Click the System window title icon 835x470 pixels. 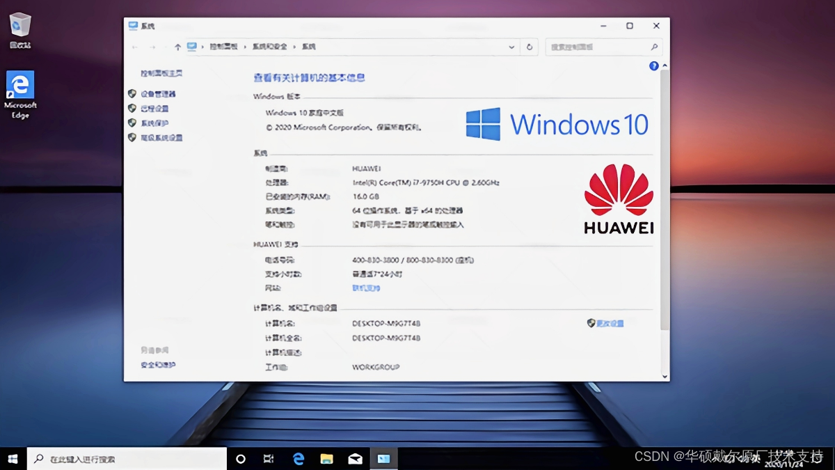click(133, 26)
